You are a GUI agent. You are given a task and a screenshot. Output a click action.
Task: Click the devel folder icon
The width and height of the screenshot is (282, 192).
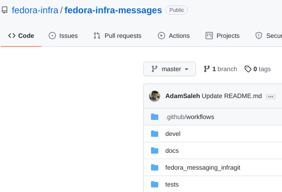pos(155,134)
